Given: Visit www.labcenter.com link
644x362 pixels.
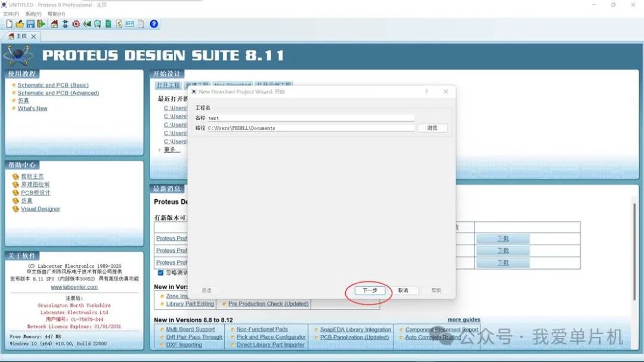Looking at the screenshot, I should click(x=75, y=287).
